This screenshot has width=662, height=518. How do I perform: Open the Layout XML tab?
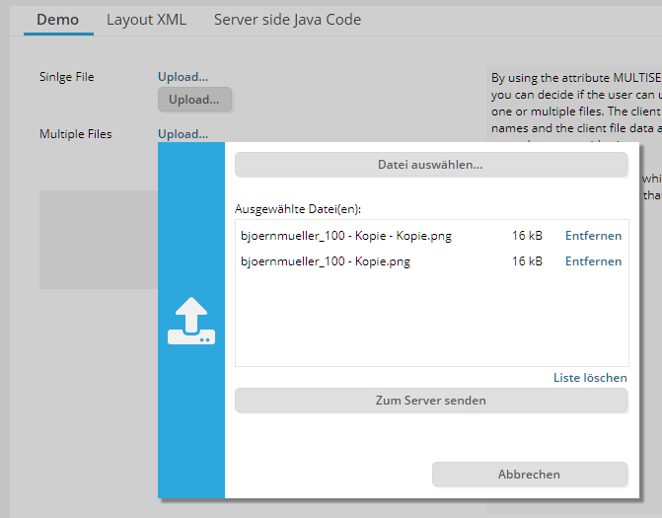(x=146, y=20)
